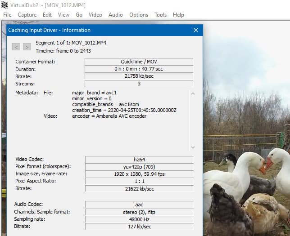Viewport: 290px width, 236px height.
Task: Open the File menu
Action: [7, 15]
